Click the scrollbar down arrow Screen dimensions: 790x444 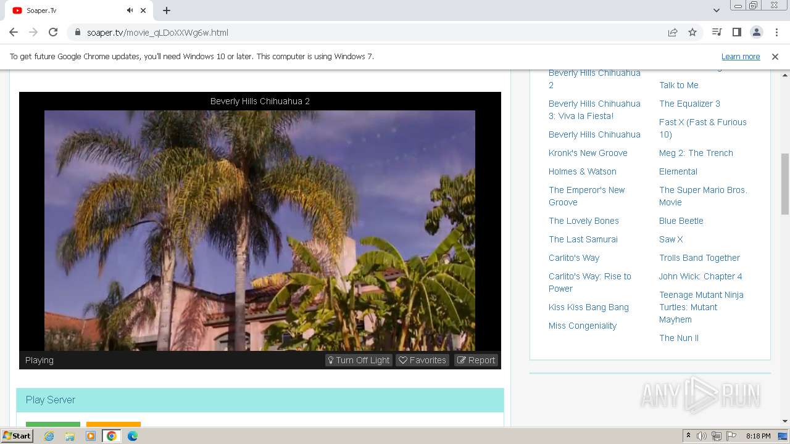(785, 421)
